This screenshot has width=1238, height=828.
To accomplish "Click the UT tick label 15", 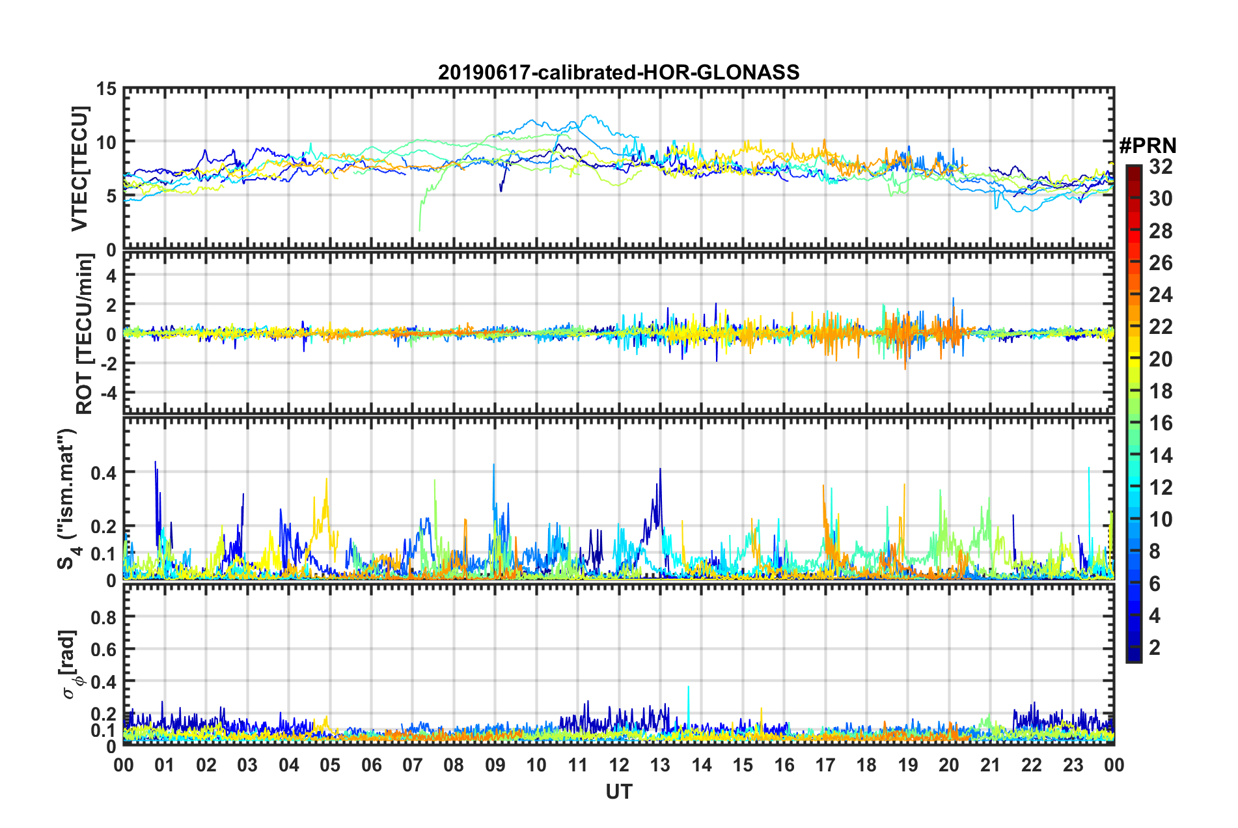I will (x=743, y=765).
